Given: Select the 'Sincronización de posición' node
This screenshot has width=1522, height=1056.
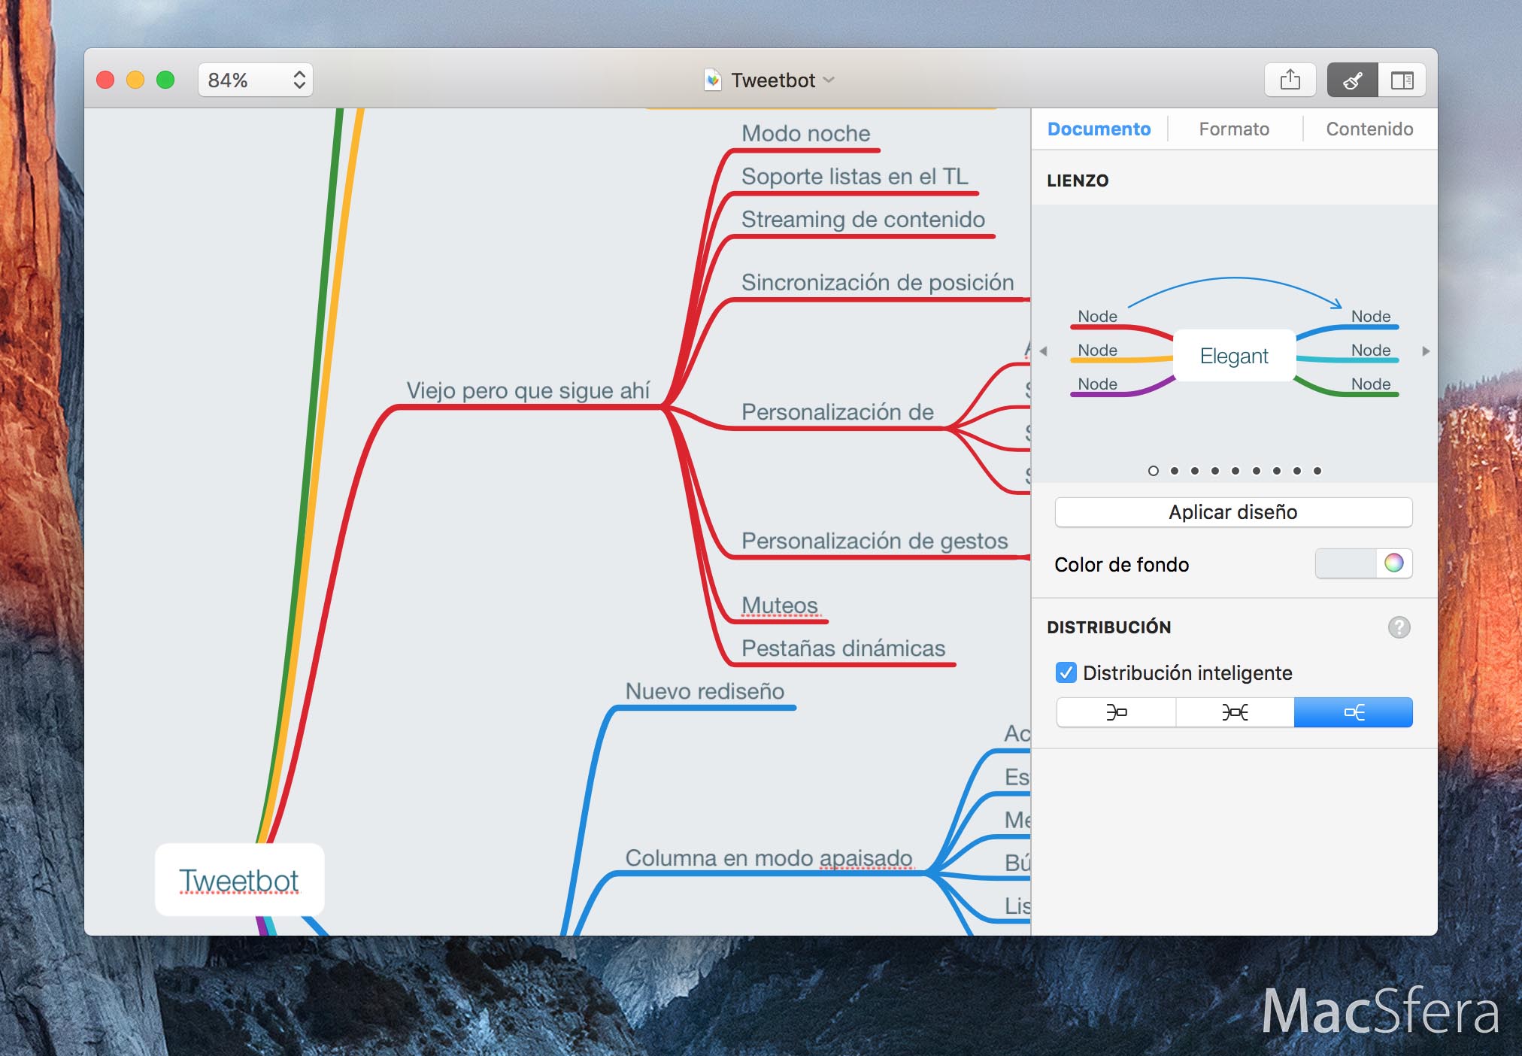Looking at the screenshot, I should tap(878, 282).
